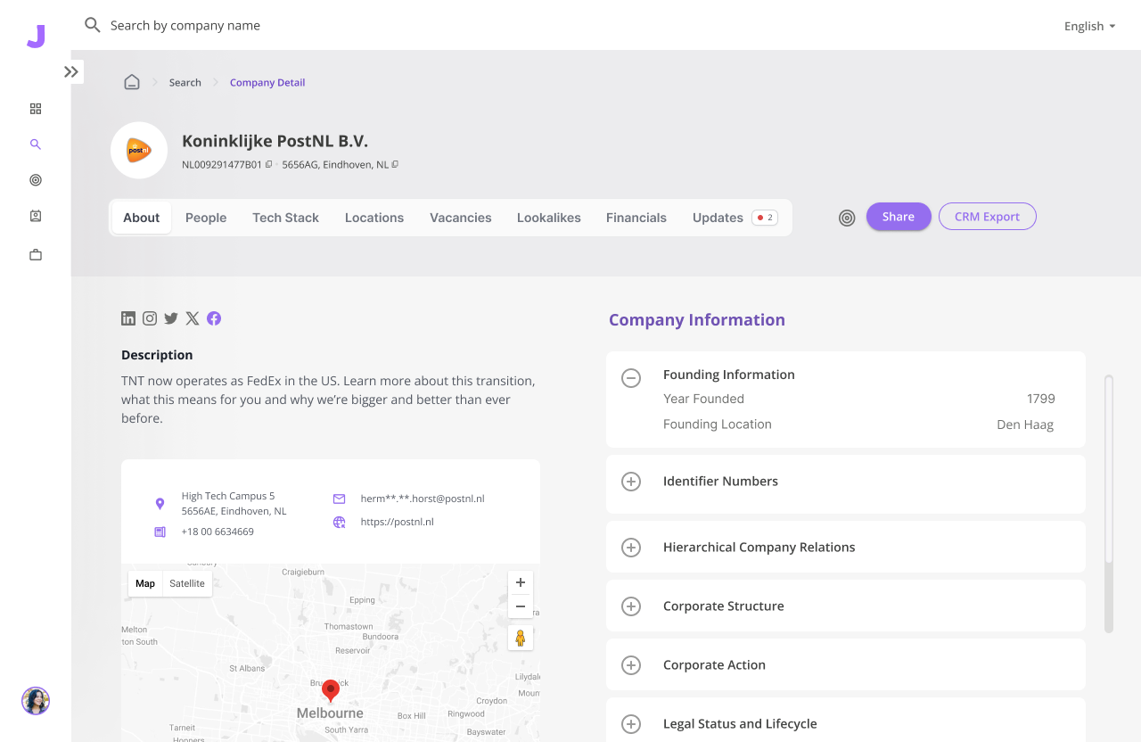Image resolution: width=1141 pixels, height=742 pixels.
Task: Click the red map marker over Melbourne
Action: tap(331, 691)
